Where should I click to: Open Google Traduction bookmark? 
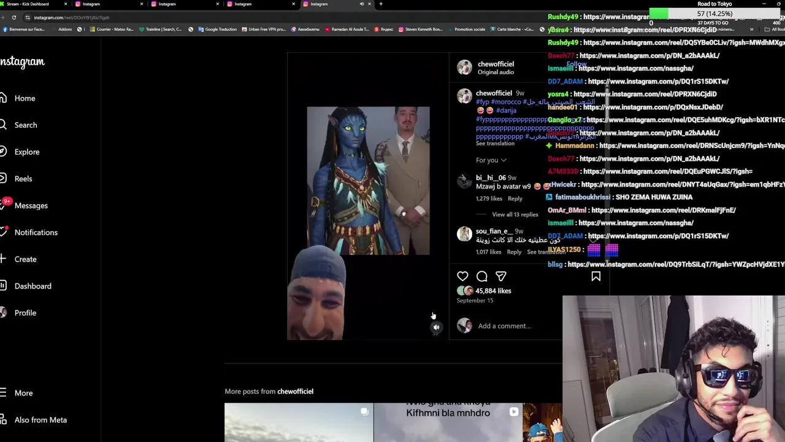pos(218,29)
